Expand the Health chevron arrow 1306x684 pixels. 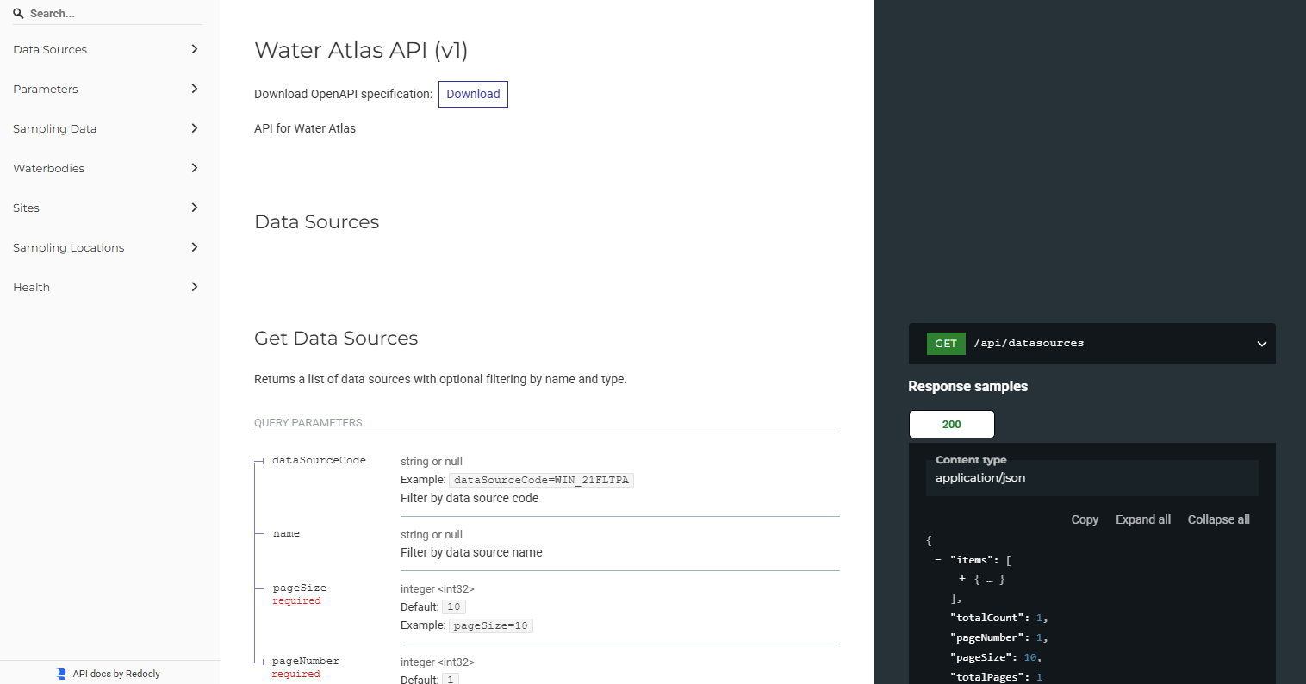tap(195, 287)
